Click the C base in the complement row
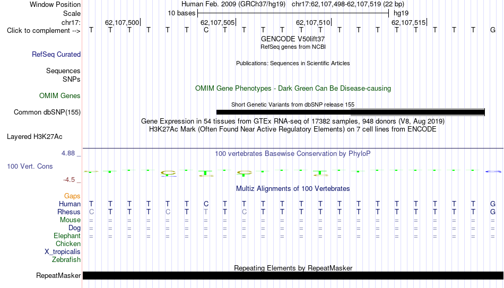The height and width of the screenshot is (288, 504). pos(206,30)
